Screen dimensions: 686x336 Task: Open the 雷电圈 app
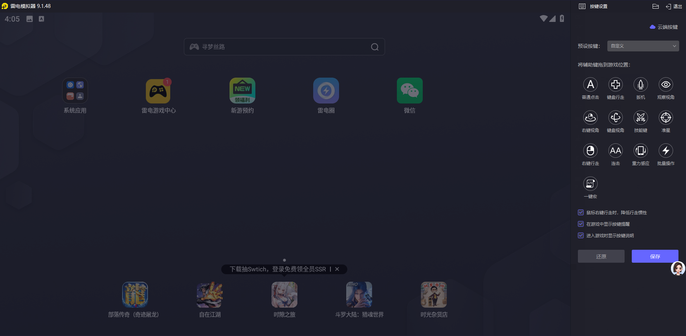click(326, 91)
